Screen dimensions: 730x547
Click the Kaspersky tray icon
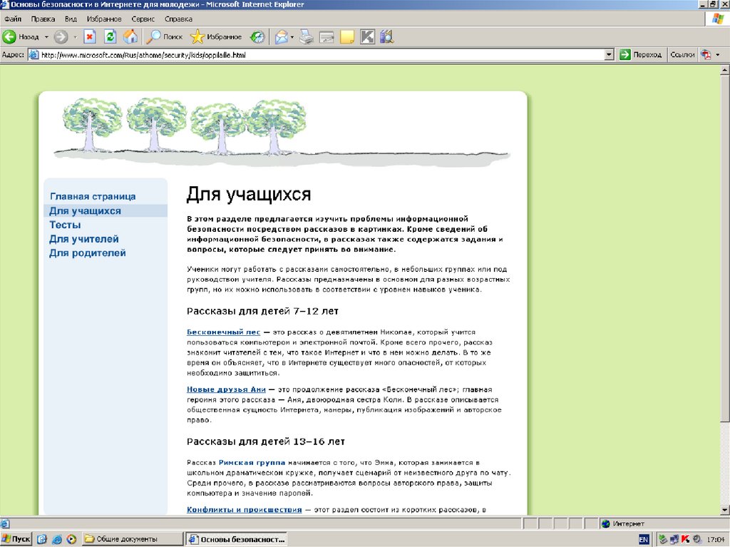point(685,539)
